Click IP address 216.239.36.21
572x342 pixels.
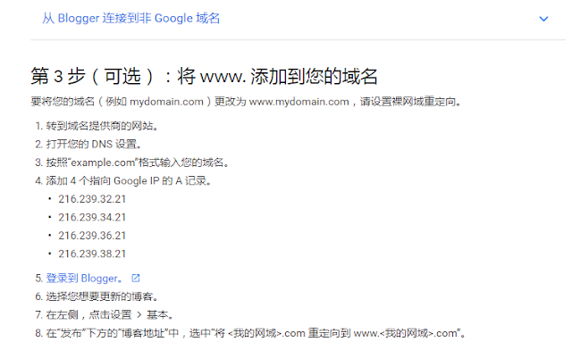tap(92, 236)
